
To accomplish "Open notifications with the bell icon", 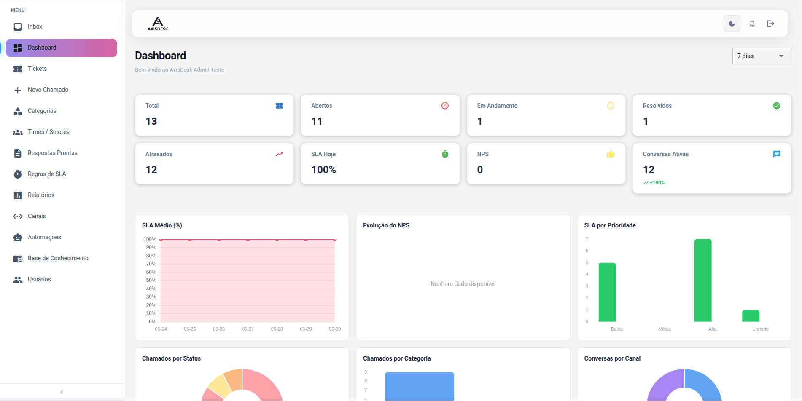I will (752, 24).
